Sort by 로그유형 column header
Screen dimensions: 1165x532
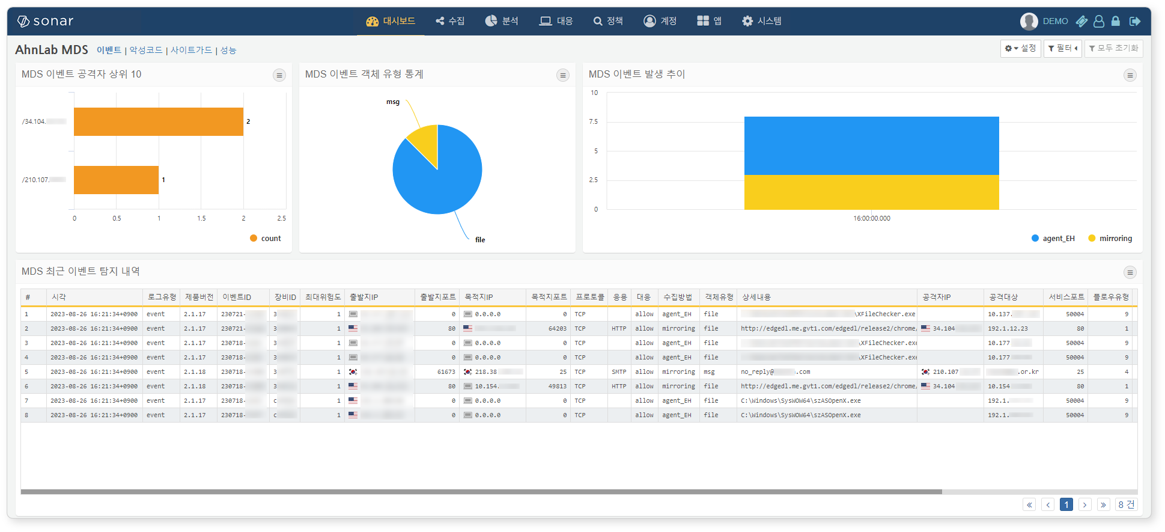click(x=162, y=297)
